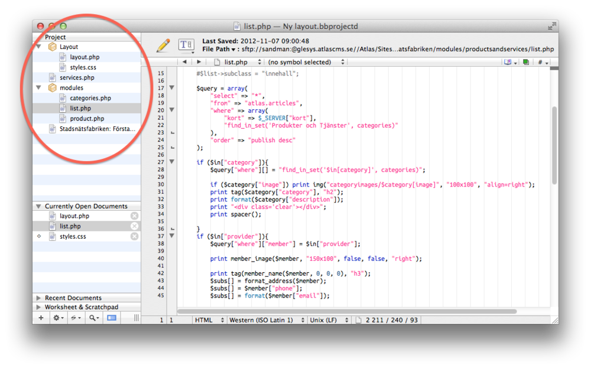
Task: Click line number field in status bar
Action: click(x=162, y=320)
